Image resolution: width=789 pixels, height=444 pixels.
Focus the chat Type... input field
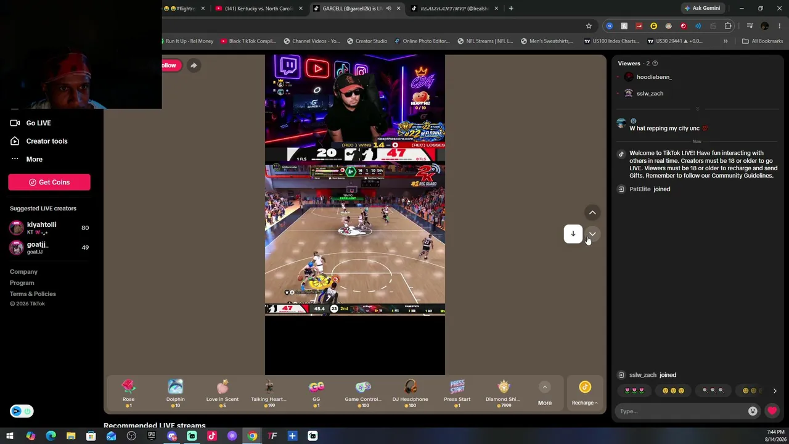pos(681,411)
